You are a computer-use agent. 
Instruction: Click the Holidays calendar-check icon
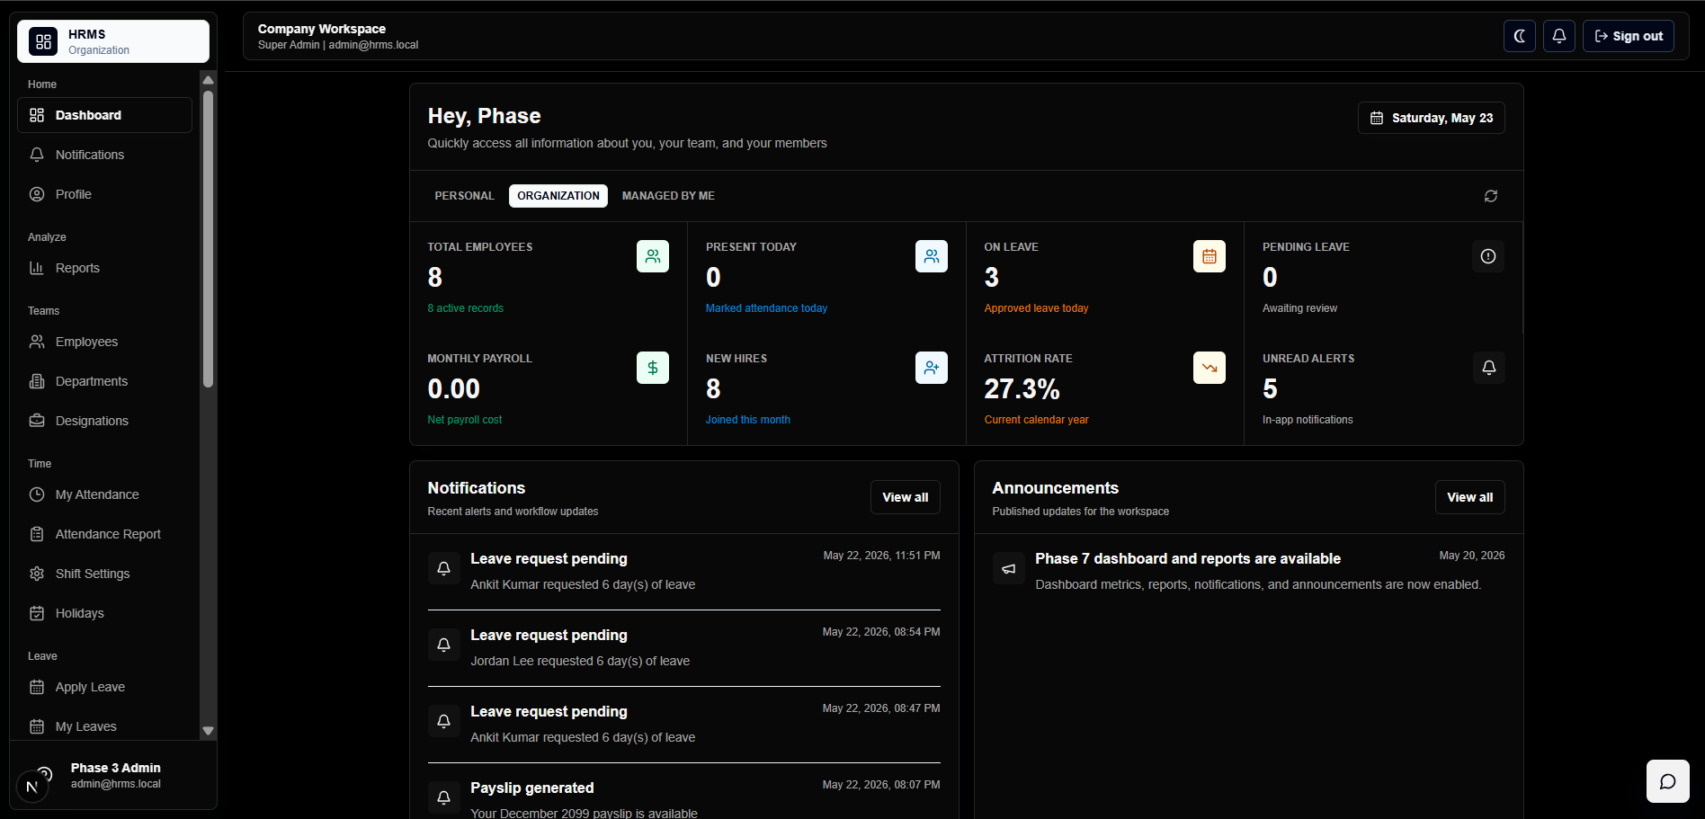tap(37, 613)
